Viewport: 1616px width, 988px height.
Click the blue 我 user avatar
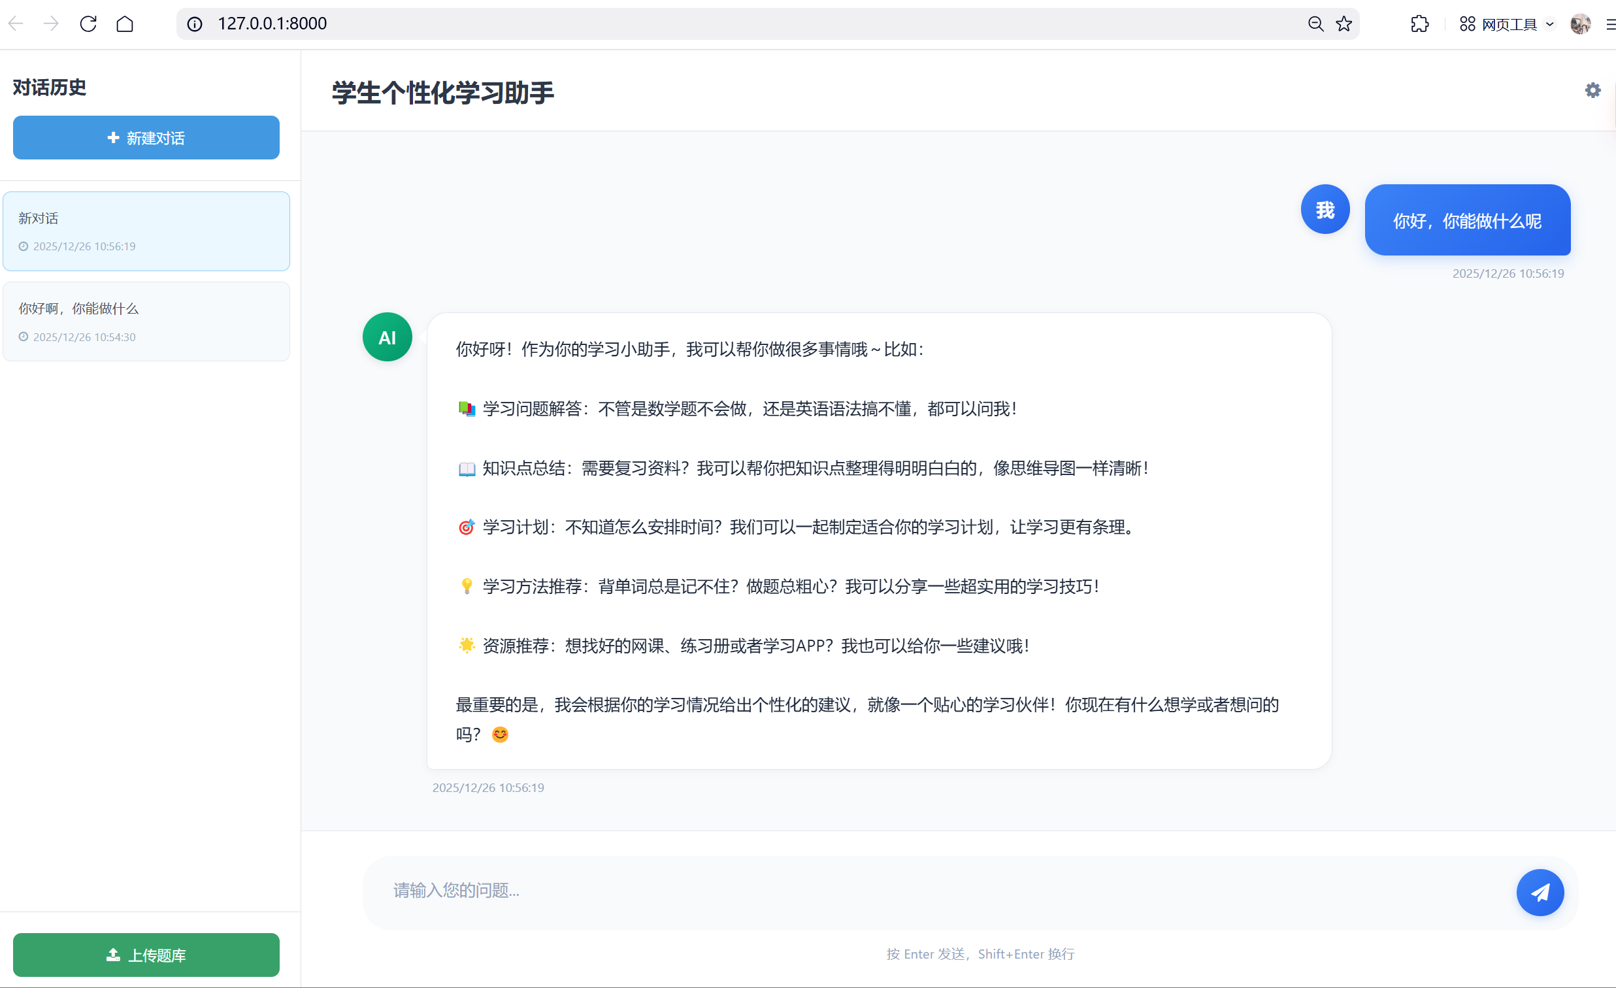1324,208
